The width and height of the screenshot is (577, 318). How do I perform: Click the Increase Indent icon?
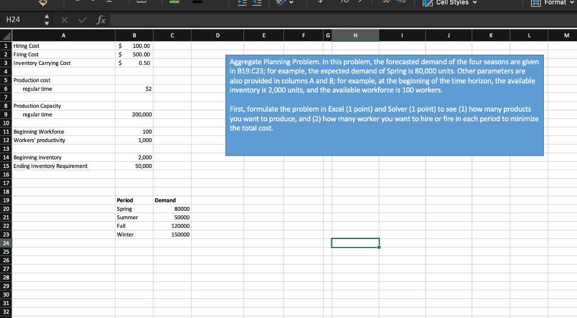coord(257,3)
